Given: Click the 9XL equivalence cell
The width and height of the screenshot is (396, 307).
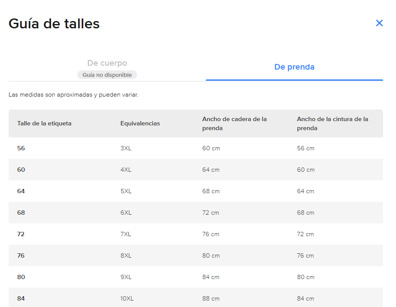Looking at the screenshot, I should (126, 277).
